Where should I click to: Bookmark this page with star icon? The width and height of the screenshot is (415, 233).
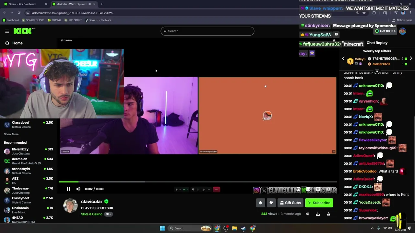[x=364, y=13]
